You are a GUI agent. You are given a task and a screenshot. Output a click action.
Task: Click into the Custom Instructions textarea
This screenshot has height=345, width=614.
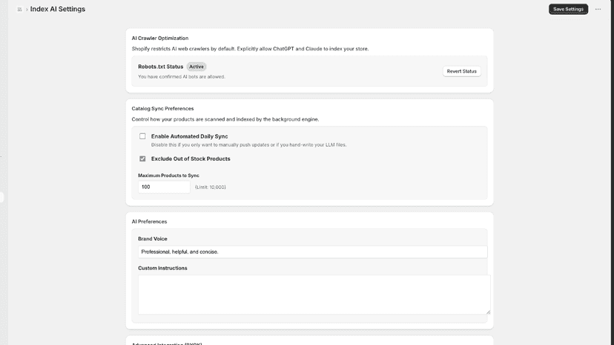(x=314, y=295)
